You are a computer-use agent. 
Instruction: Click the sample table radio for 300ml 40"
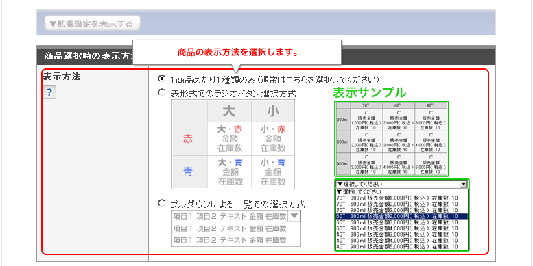pos(431,112)
